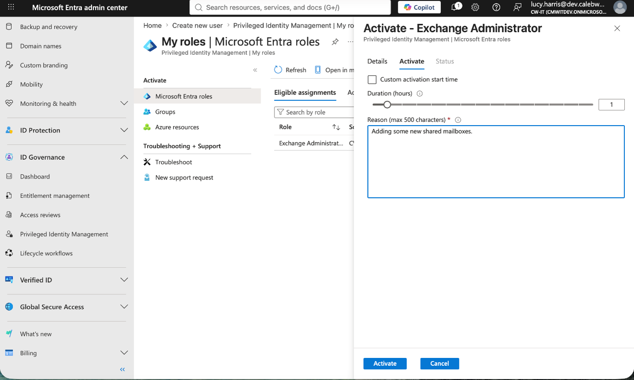The image size is (634, 380).
Task: Open the Settings gear icon
Action: [x=475, y=7]
